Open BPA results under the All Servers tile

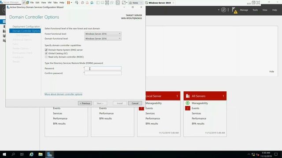tap(198, 124)
